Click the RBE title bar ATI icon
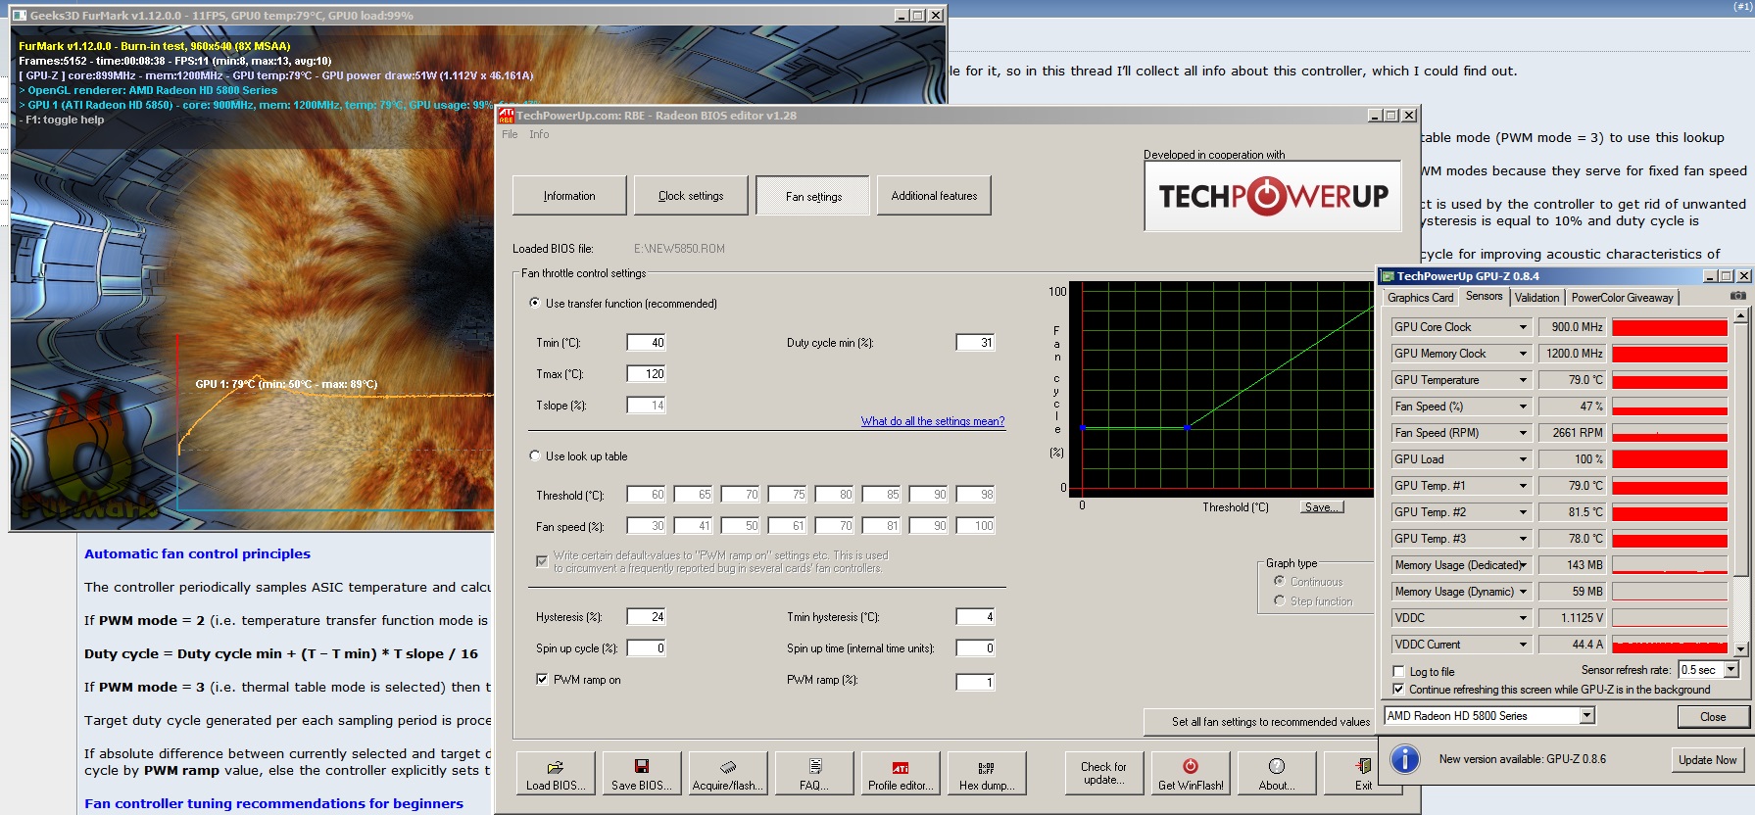The width and height of the screenshot is (1755, 815). pyautogui.click(x=507, y=116)
